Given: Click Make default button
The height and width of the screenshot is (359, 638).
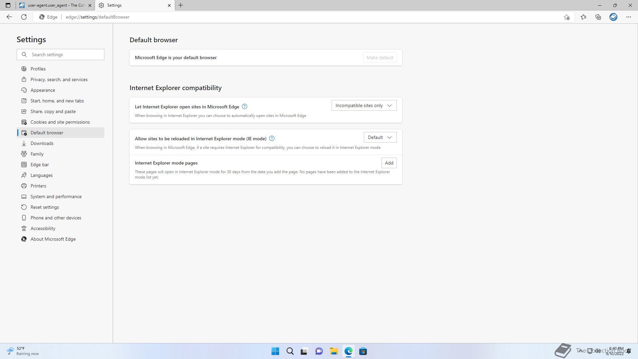Looking at the screenshot, I should pos(380,58).
